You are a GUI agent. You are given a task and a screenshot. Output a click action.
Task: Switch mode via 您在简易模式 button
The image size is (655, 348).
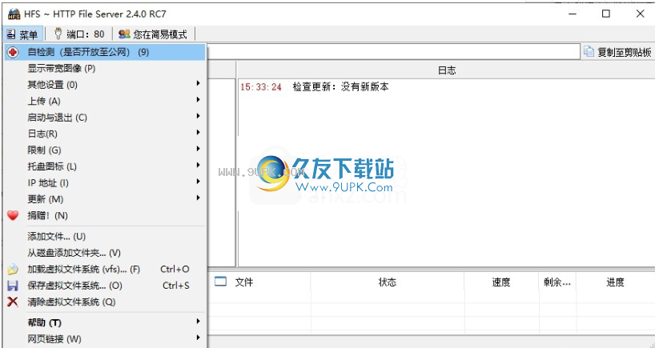tap(153, 34)
